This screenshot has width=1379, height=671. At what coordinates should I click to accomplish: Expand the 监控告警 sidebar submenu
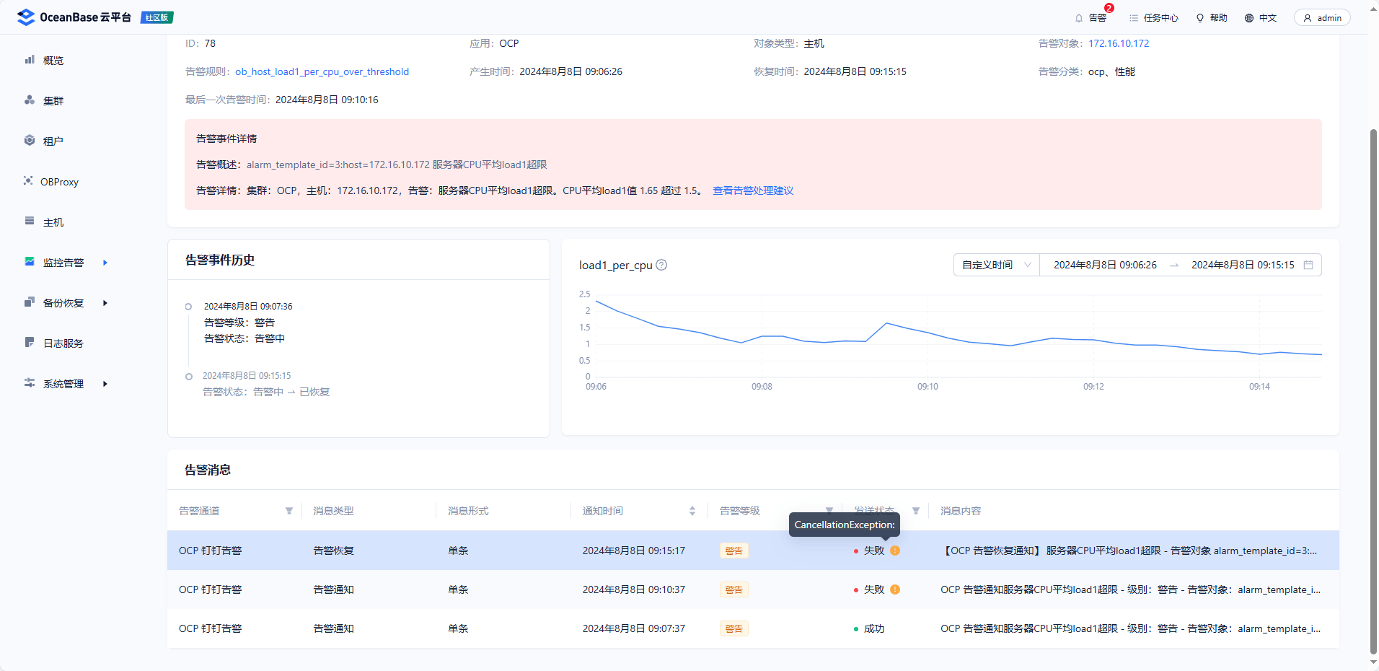[105, 263]
